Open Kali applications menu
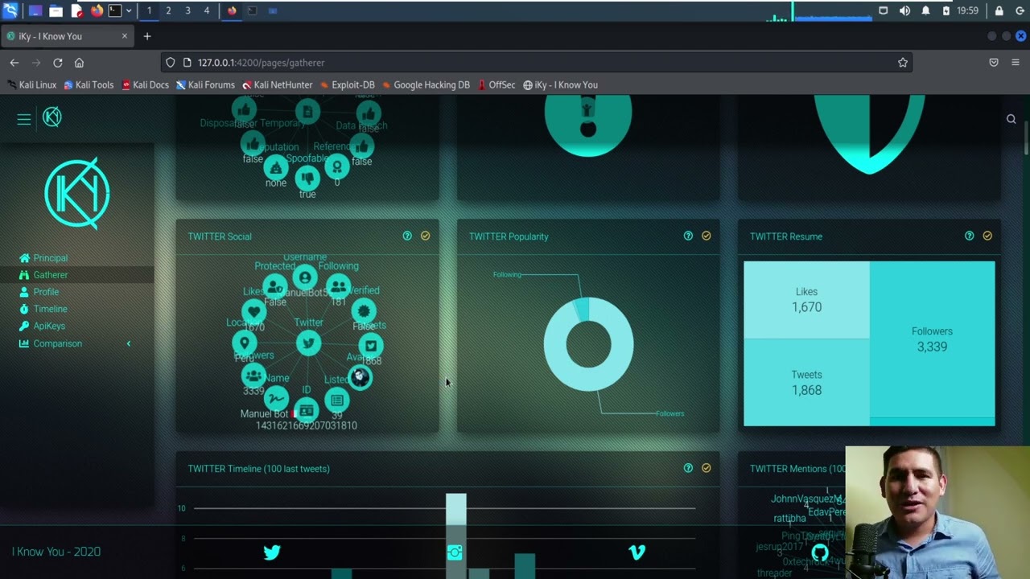The width and height of the screenshot is (1030, 579). [10, 10]
